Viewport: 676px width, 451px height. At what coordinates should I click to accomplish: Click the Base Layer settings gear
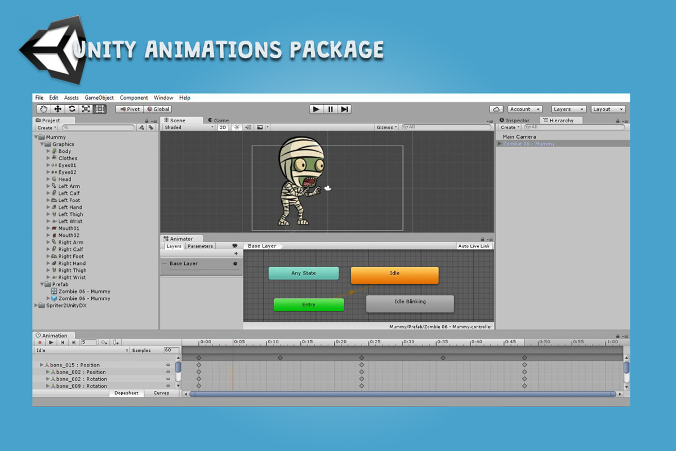coord(235,263)
